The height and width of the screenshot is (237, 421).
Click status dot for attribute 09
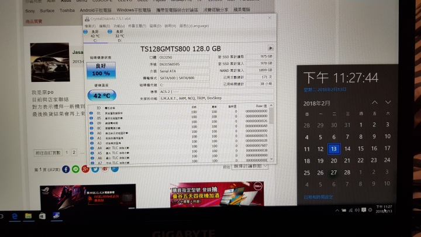point(91,123)
